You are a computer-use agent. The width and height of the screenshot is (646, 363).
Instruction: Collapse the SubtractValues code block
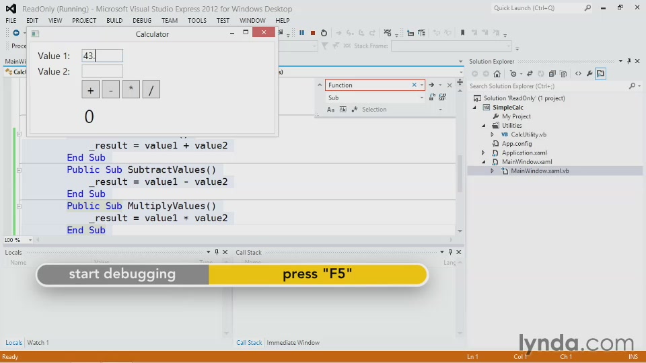[x=19, y=170]
